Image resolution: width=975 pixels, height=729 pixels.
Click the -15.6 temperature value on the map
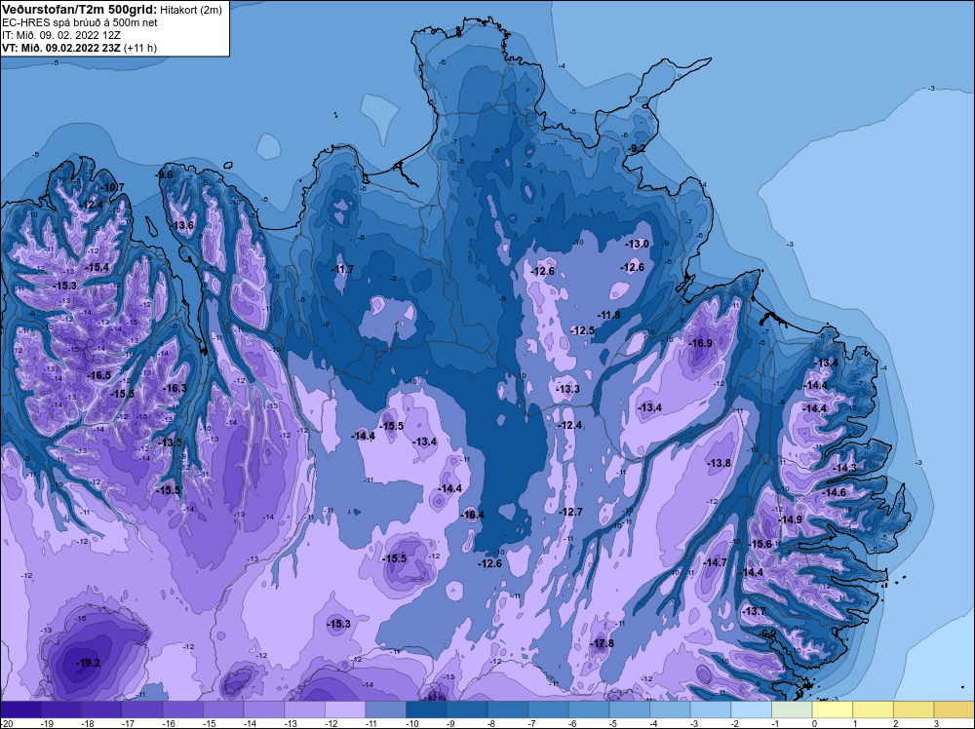pyautogui.click(x=760, y=544)
